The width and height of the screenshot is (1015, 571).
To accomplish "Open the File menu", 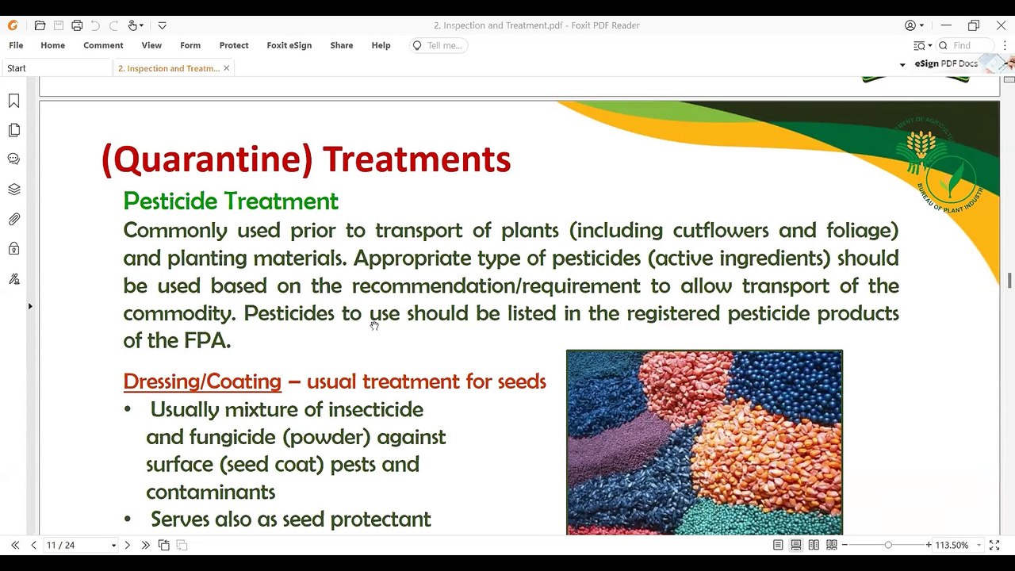I will [x=16, y=45].
